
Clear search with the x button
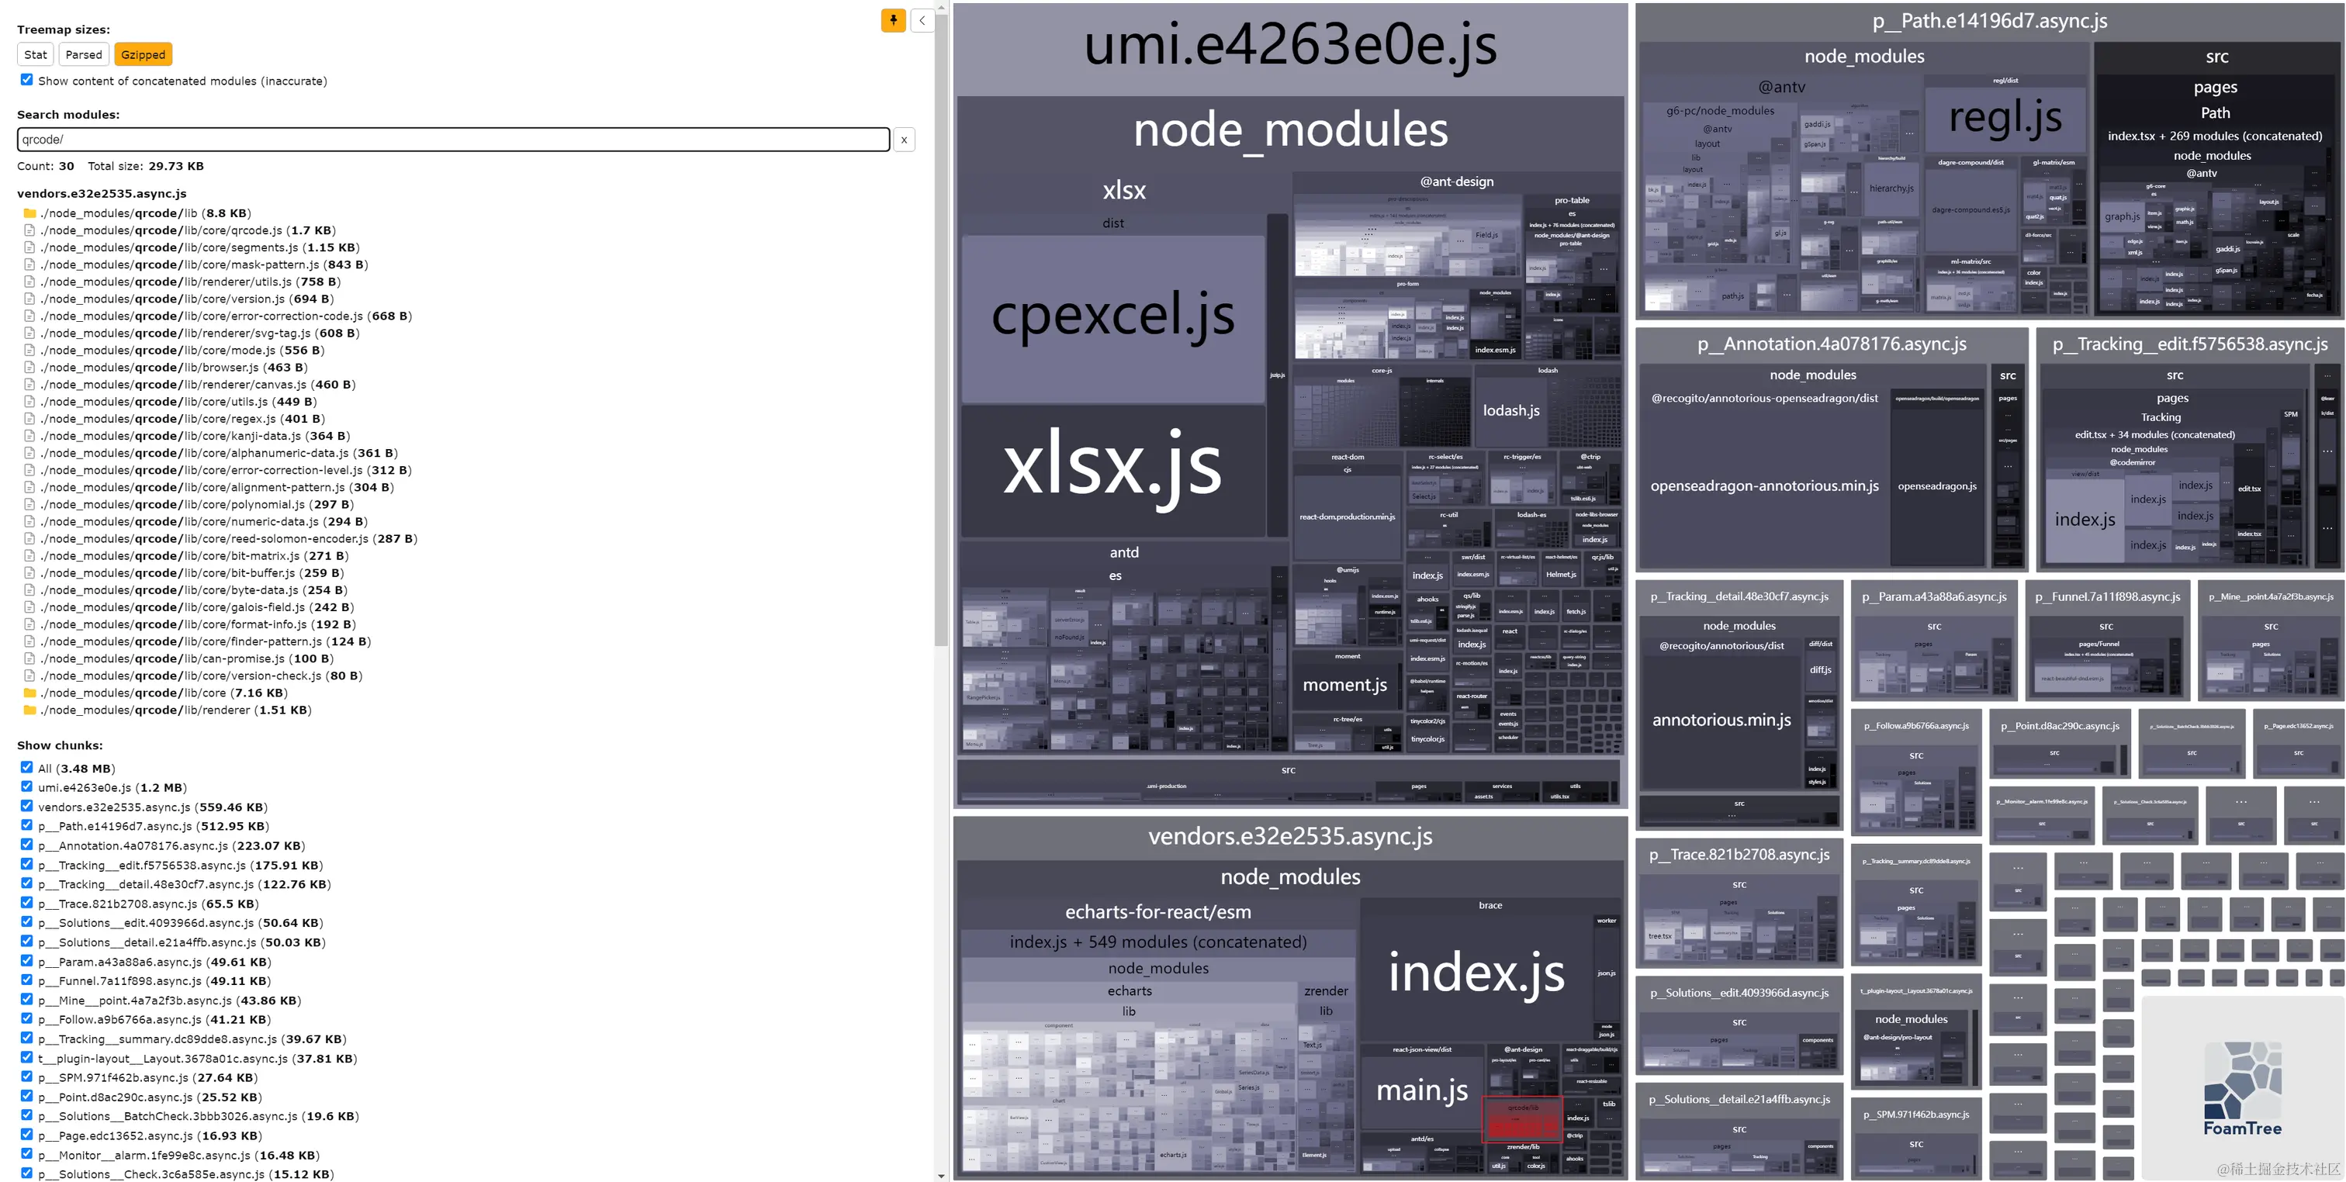(904, 140)
